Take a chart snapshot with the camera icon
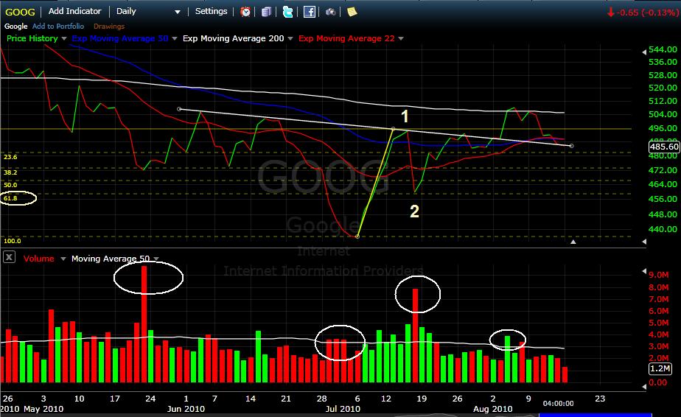Screen dimensions: 681x417 pyautogui.click(x=330, y=12)
